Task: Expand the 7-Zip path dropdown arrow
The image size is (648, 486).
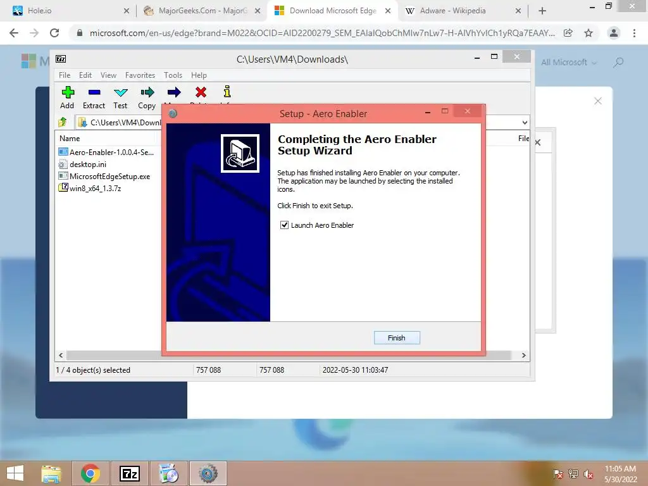Action: click(x=525, y=122)
